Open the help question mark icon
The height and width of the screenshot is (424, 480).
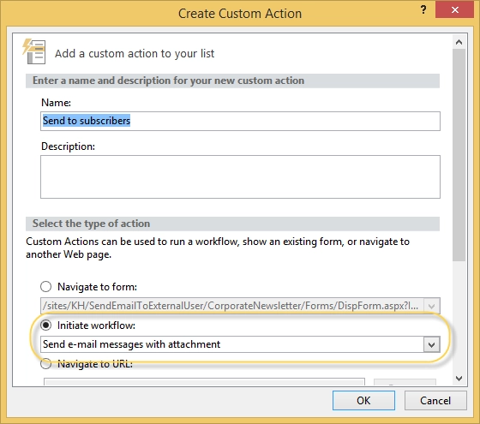[423, 10]
